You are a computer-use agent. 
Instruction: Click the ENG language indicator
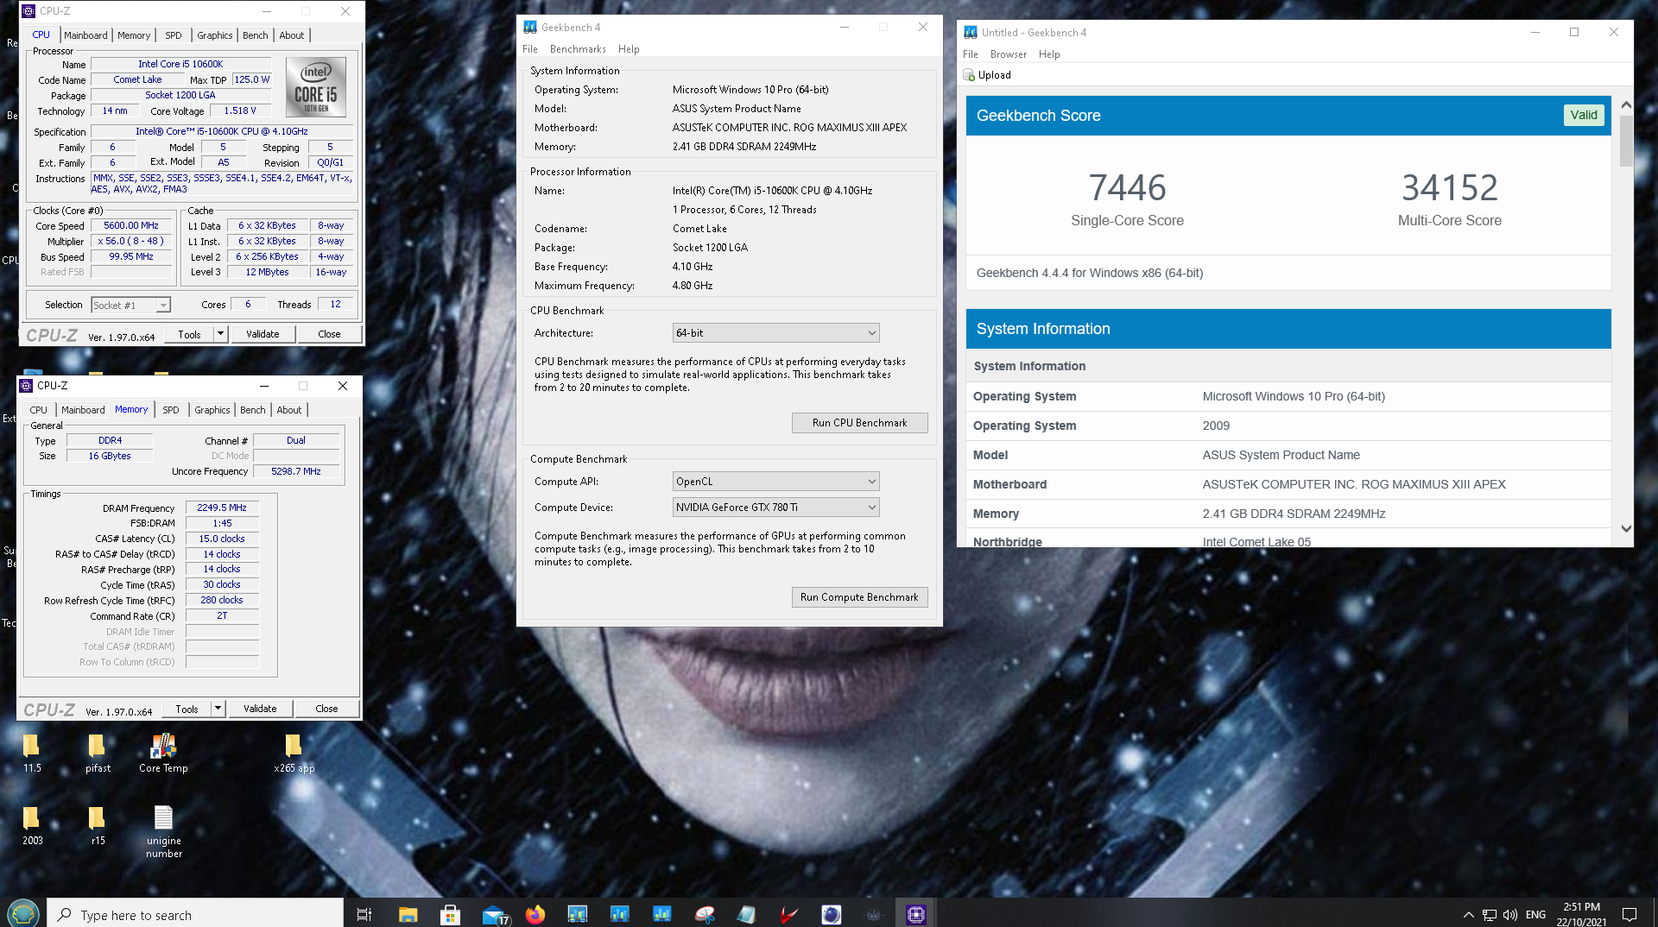click(x=1535, y=915)
